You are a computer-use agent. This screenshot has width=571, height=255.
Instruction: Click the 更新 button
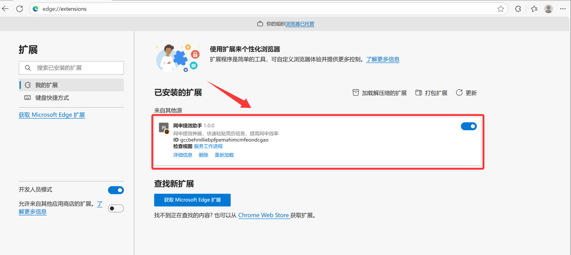coord(467,93)
